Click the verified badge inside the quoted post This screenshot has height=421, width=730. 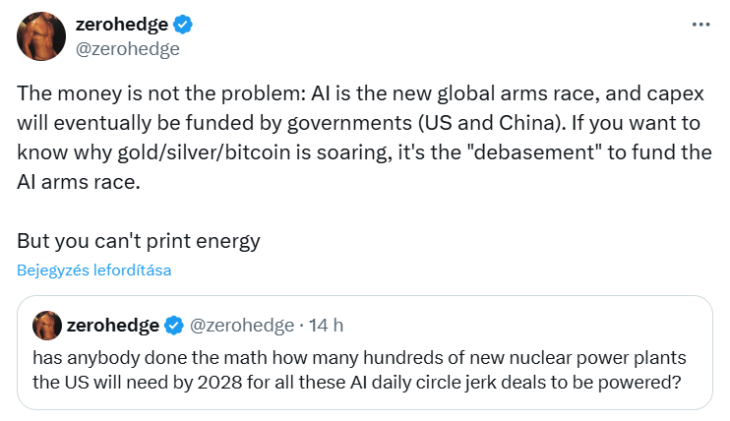pos(173,325)
